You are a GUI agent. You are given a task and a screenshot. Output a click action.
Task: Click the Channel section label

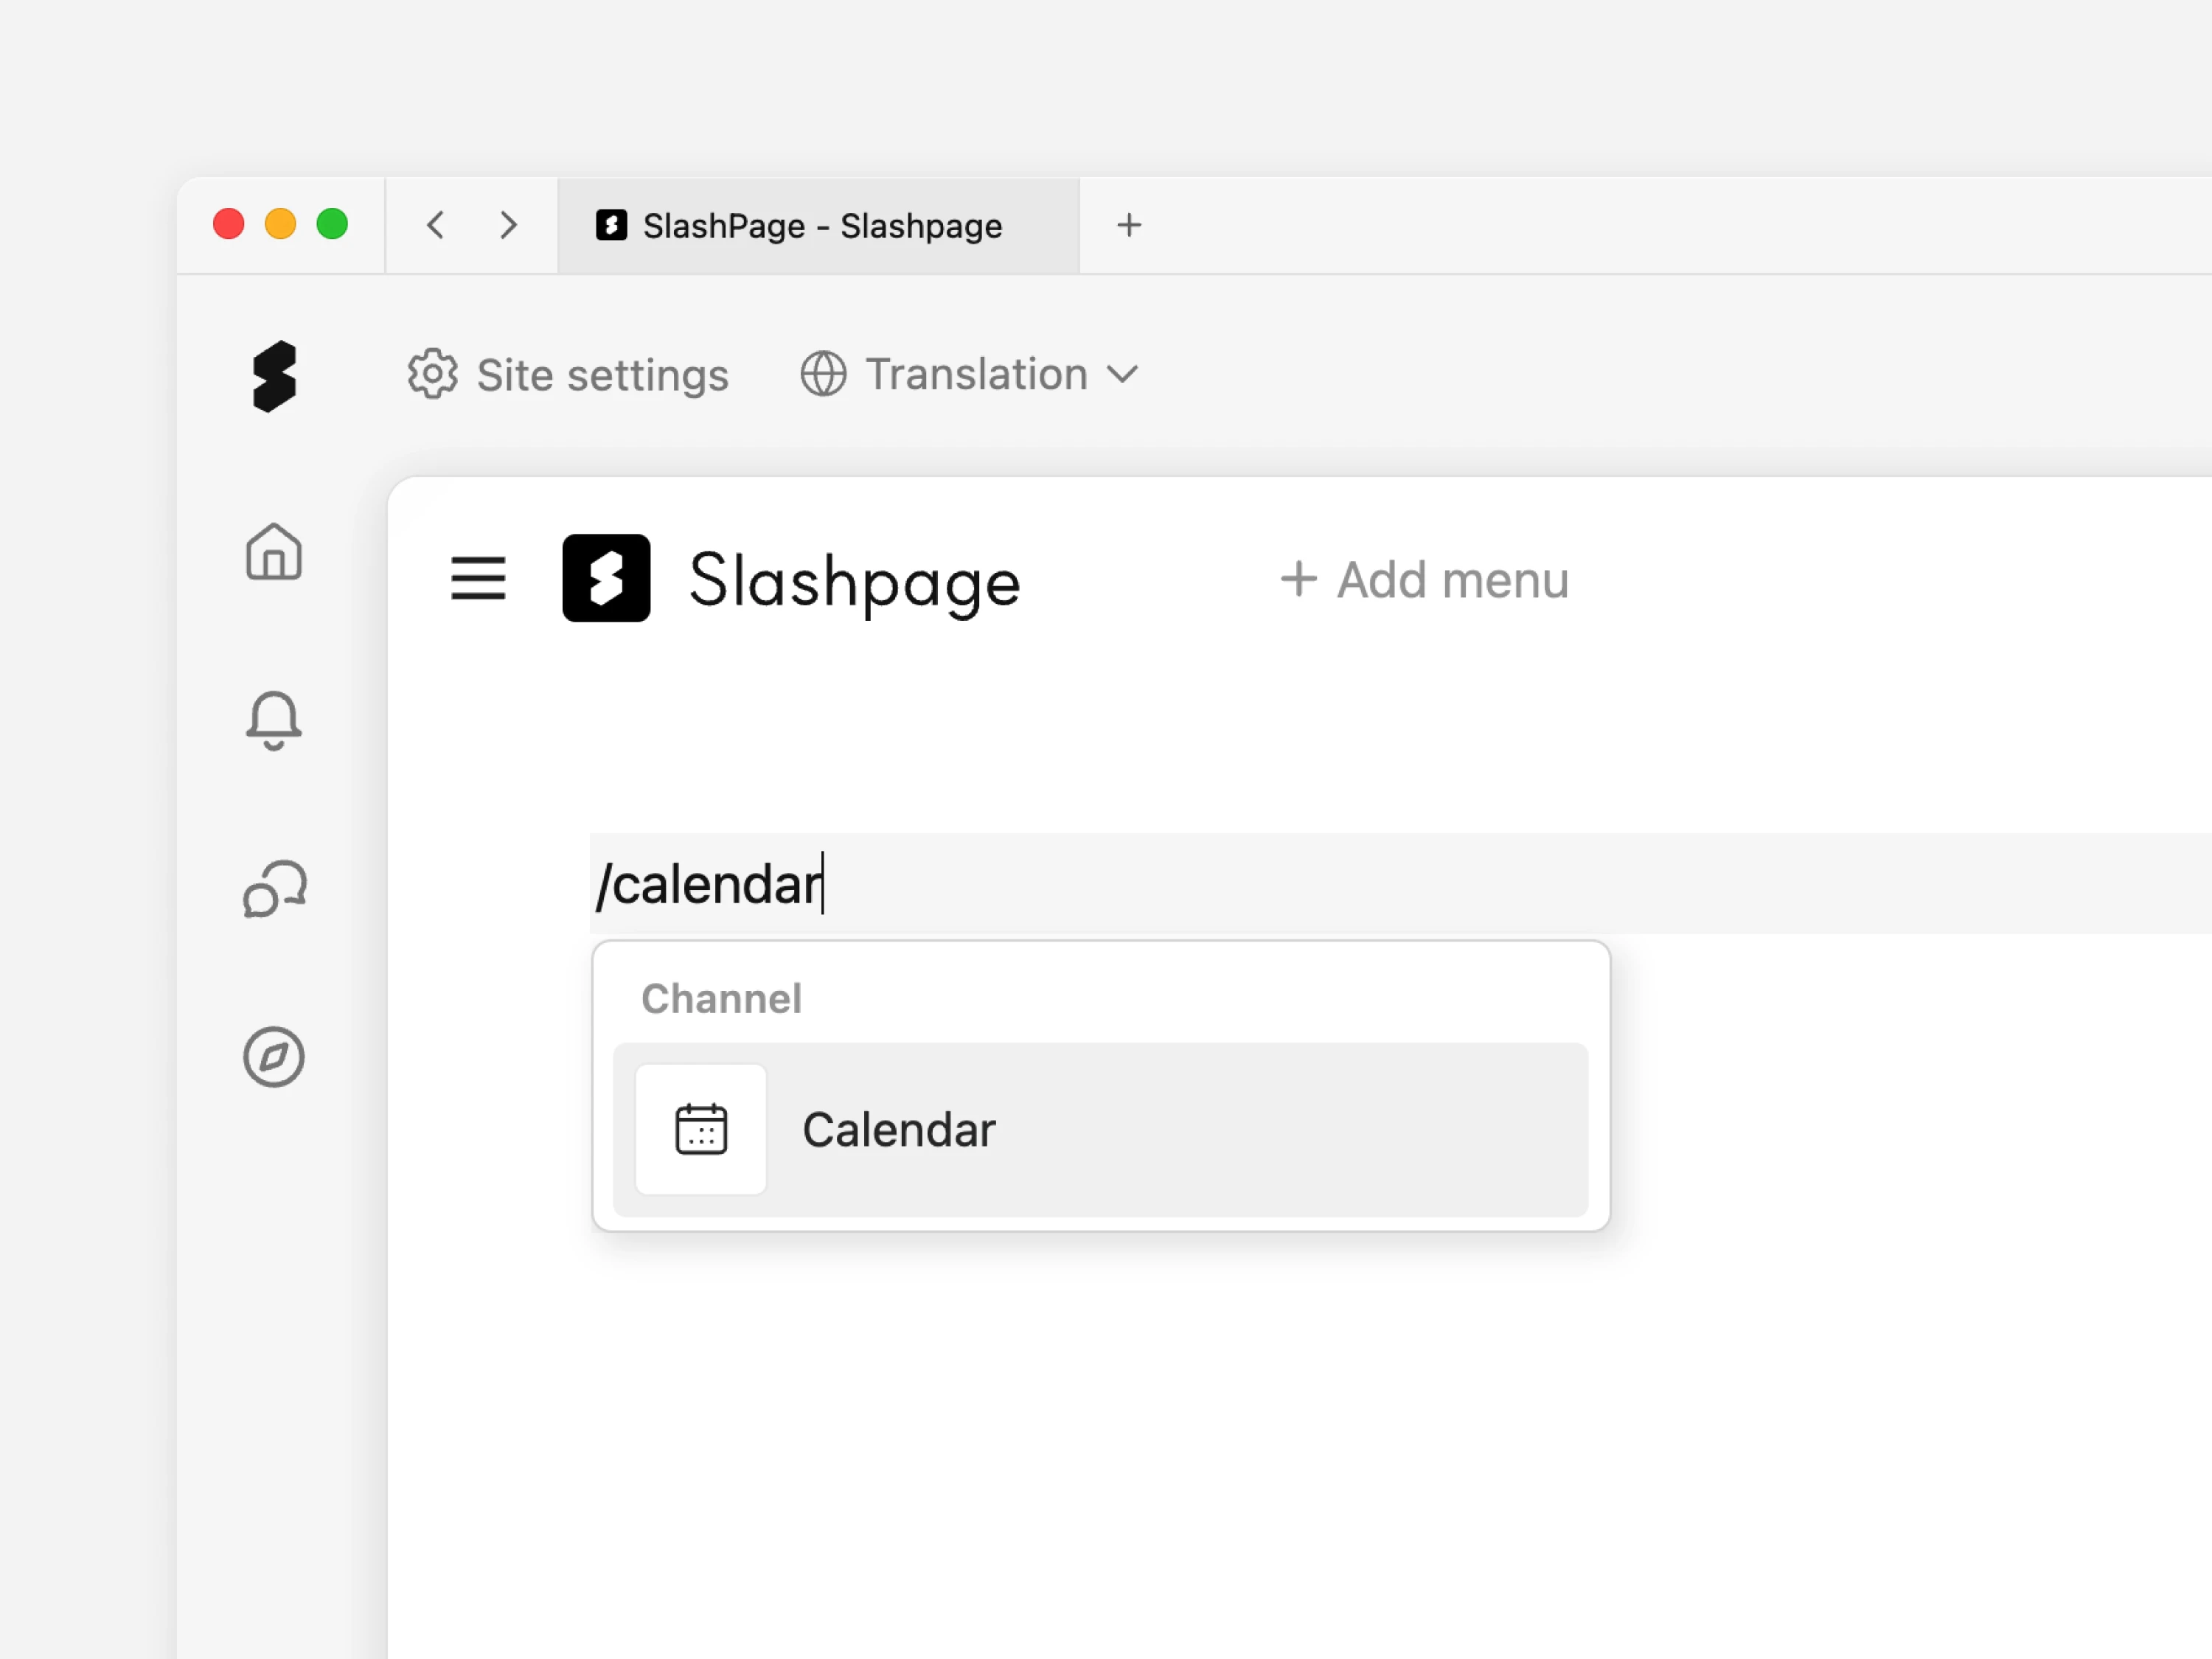(x=721, y=998)
